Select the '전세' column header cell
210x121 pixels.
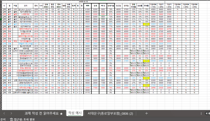tap(95, 6)
